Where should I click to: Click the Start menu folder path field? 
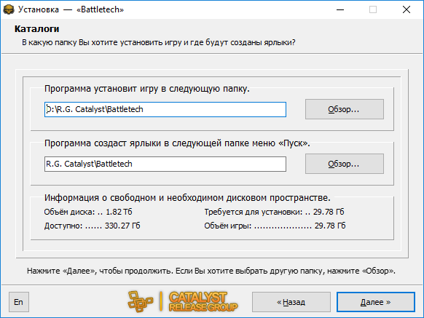pyautogui.click(x=165, y=164)
